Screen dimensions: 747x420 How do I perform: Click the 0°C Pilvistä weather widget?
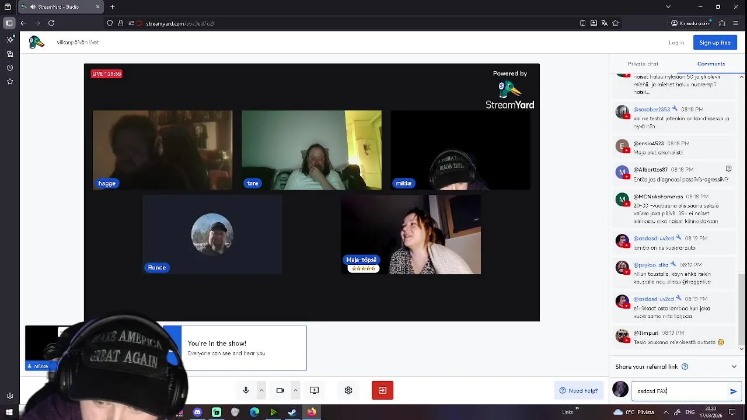coord(634,412)
